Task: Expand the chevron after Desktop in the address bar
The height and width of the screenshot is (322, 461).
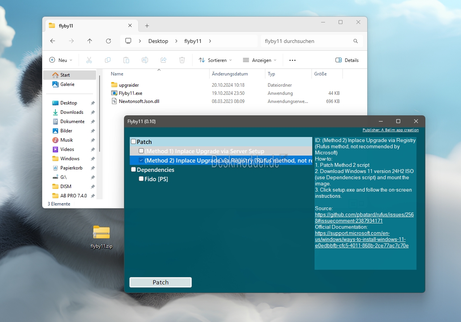Action: tap(176, 41)
